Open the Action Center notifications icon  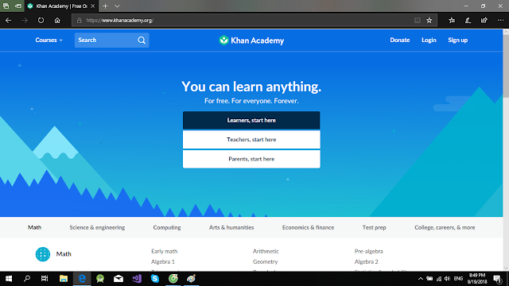(497, 279)
